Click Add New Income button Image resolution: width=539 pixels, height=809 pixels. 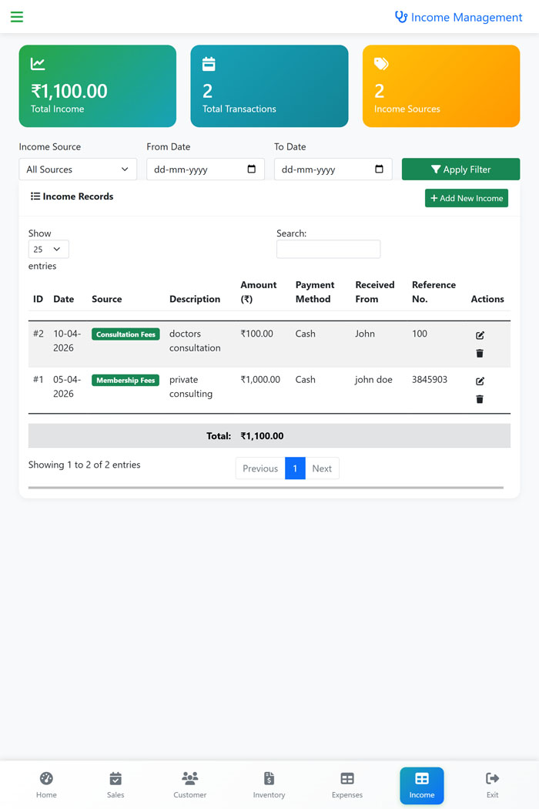tap(467, 198)
